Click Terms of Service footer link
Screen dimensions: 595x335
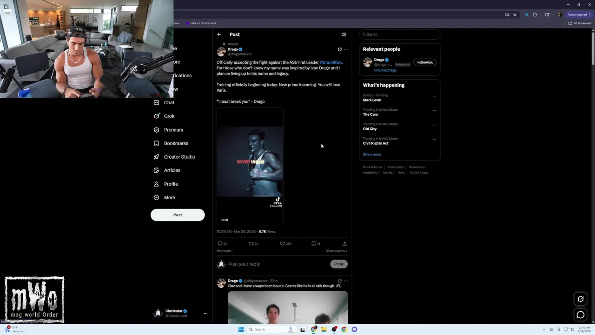pyautogui.click(x=372, y=167)
